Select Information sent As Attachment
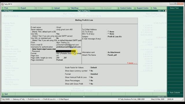185x104 pixels. point(114,52)
